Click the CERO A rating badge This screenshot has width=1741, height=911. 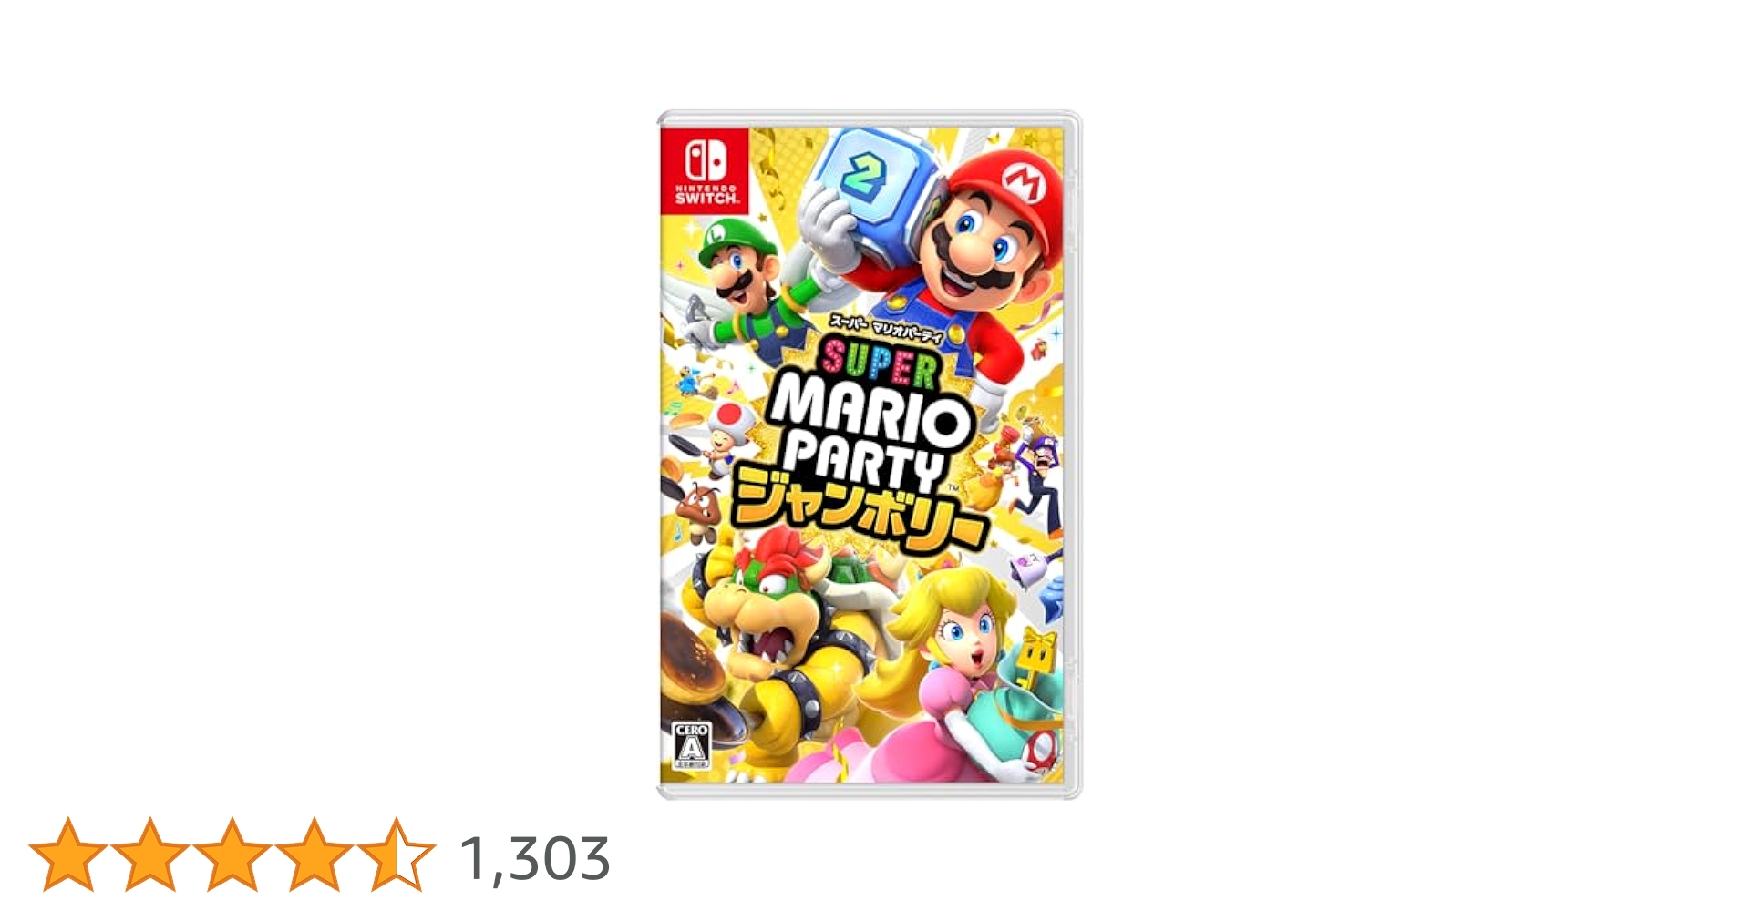[x=691, y=746]
